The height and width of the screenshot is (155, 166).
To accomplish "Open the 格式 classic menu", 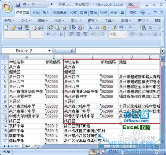I will [93, 21].
